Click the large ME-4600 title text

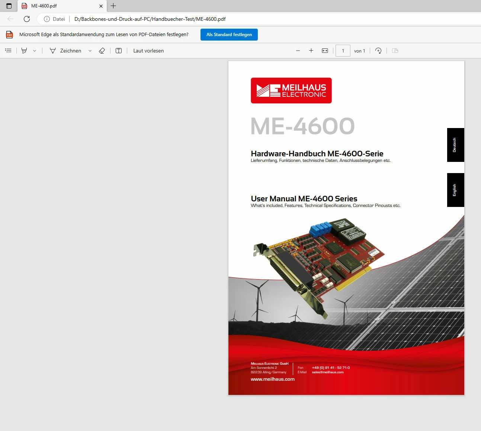pyautogui.click(x=302, y=126)
